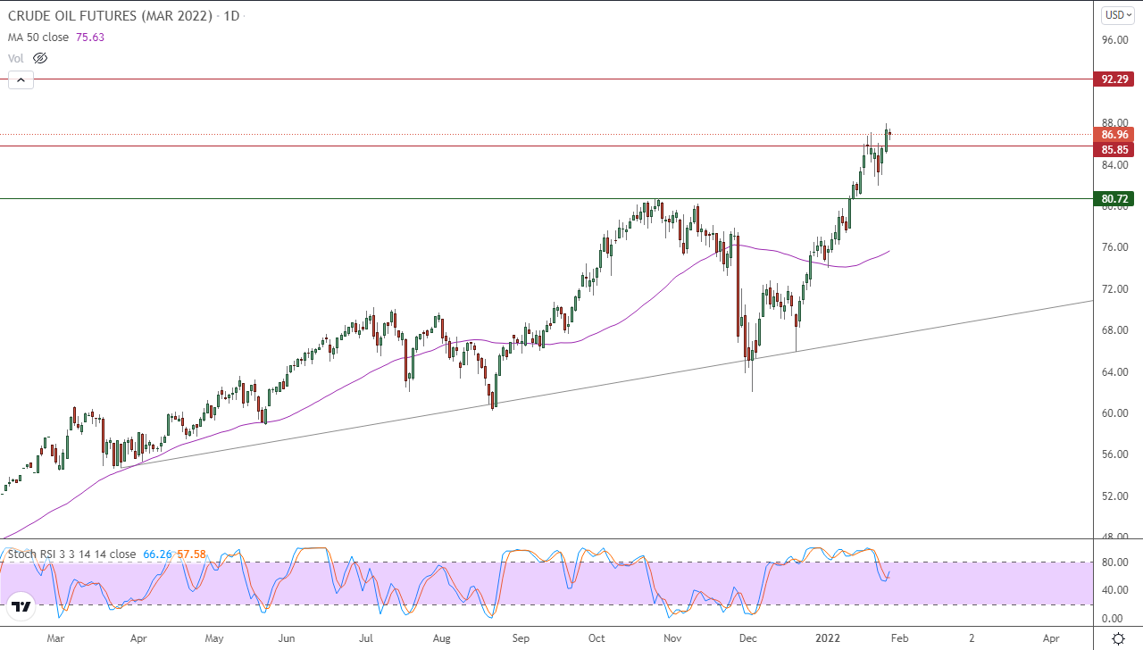The height and width of the screenshot is (650, 1143).
Task: Collapse the indicator legend with chevron button
Action: tap(21, 80)
